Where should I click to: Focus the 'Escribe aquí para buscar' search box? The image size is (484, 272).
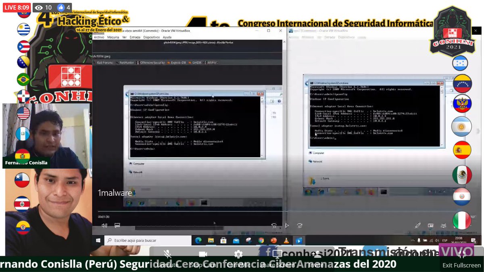click(148, 241)
